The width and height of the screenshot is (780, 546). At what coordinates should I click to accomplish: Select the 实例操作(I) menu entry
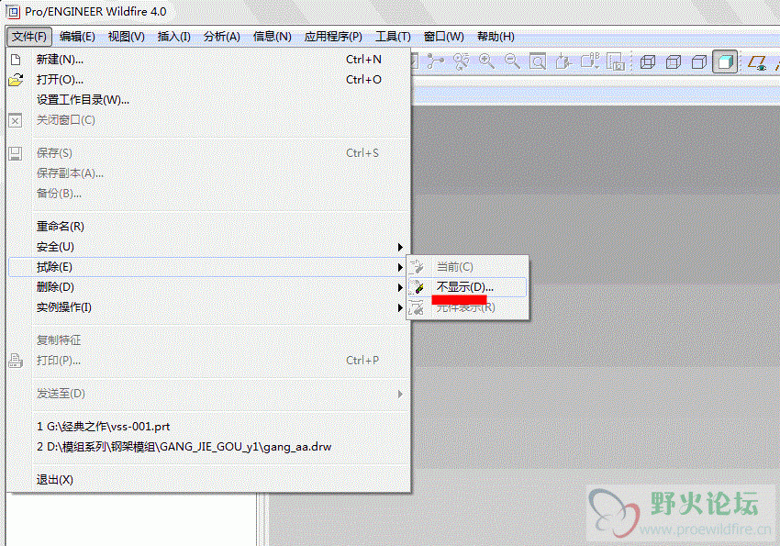pyautogui.click(x=209, y=307)
